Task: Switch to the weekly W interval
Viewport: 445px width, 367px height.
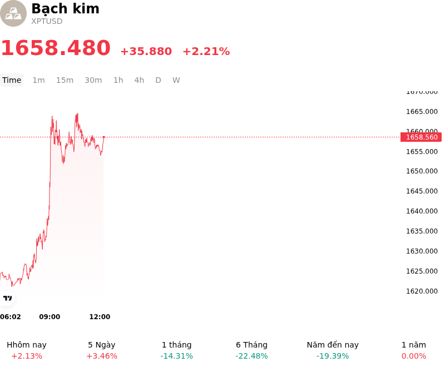Action: (x=176, y=80)
